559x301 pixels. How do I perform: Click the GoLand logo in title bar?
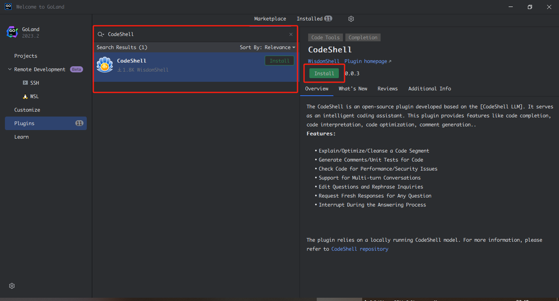[x=8, y=7]
